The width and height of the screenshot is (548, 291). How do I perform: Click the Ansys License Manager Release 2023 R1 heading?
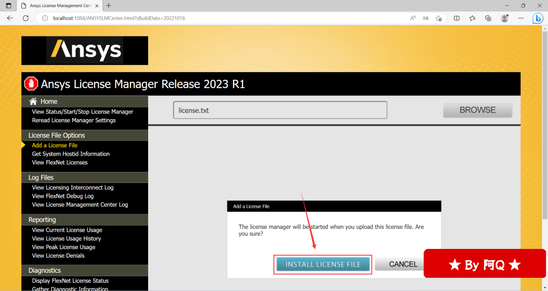coord(143,84)
